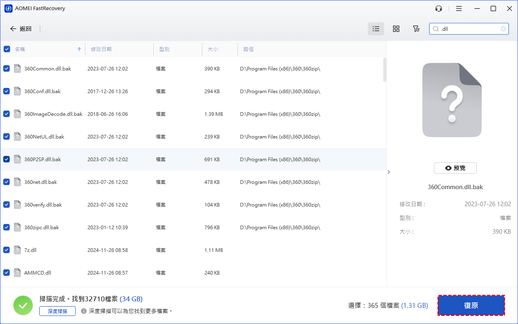Image resolution: width=518 pixels, height=324 pixels.
Task: Click the 2017-12-26 13:26 date cell
Action: coord(108,91)
